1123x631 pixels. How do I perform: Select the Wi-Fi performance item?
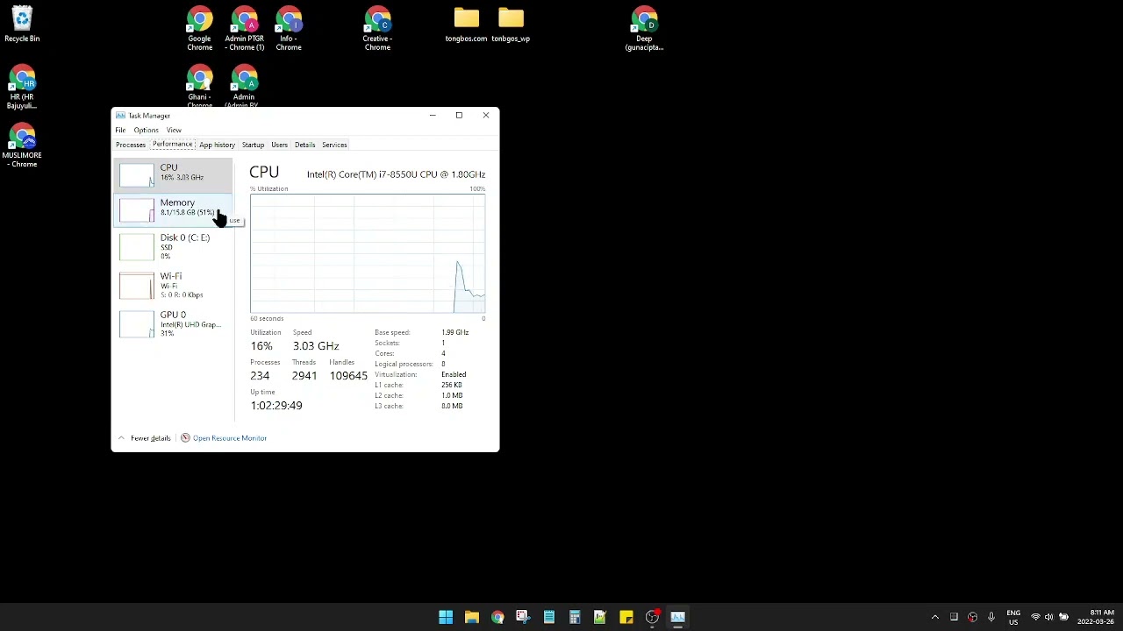coord(174,285)
